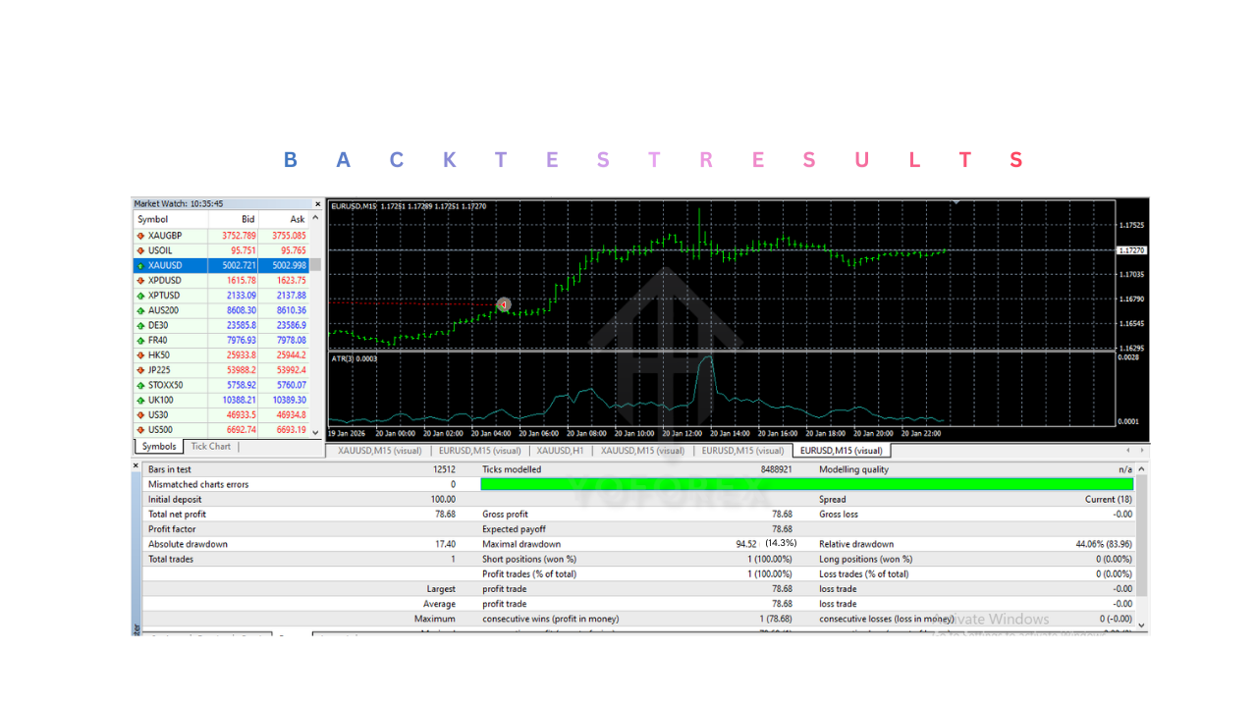Screen dimensions: 1257x707
Task: Close the Strategy Tester report panel
Action: point(137,467)
